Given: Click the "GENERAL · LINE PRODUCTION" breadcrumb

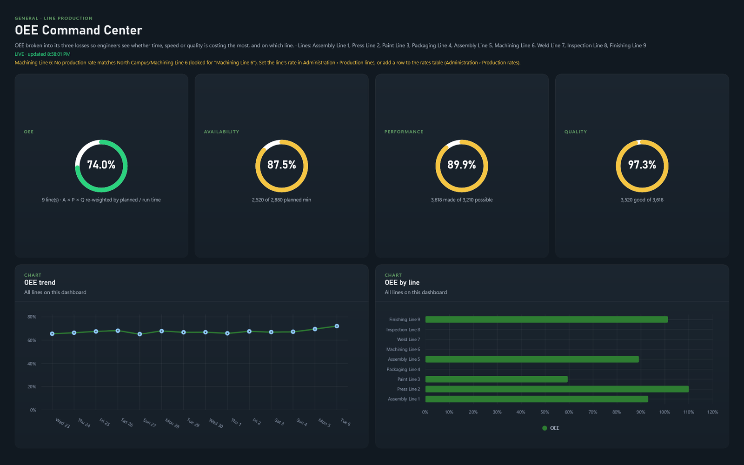Looking at the screenshot, I should click(x=53, y=18).
